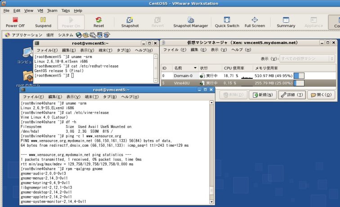Take a Snapshot from the toolbar
This screenshot has height=207, width=340.
pyautogui.click(x=130, y=22)
